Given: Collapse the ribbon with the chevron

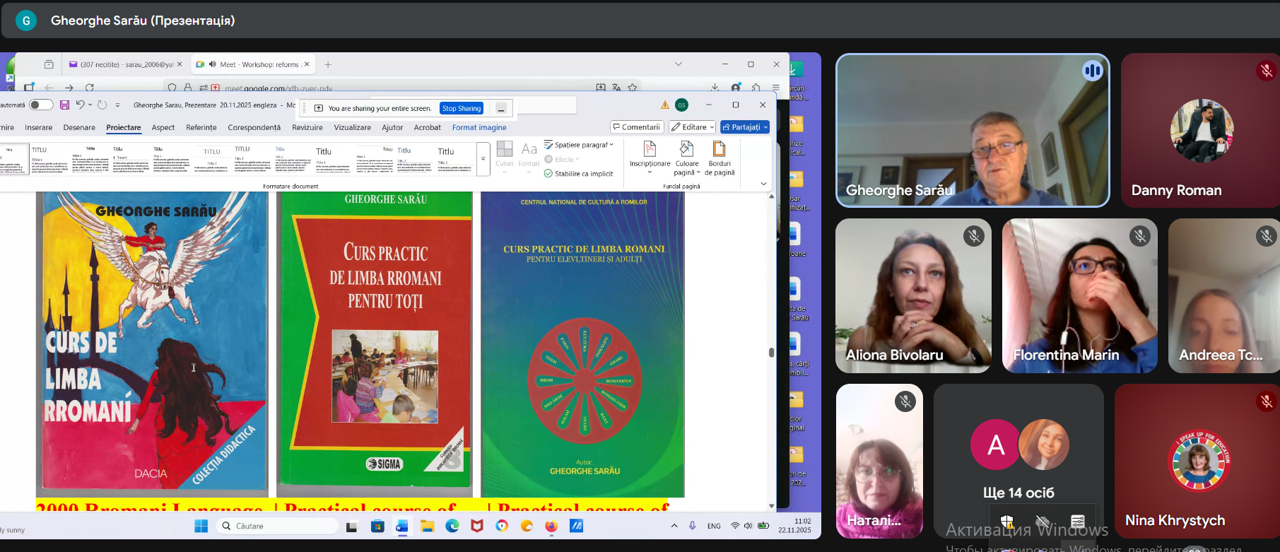Looking at the screenshot, I should (x=763, y=184).
